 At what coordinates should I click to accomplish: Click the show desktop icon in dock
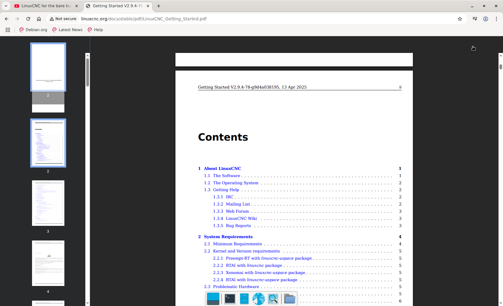click(x=213, y=299)
